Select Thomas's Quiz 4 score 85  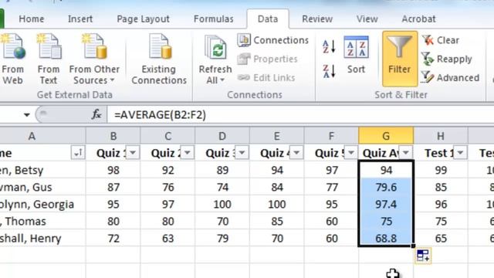(276, 222)
